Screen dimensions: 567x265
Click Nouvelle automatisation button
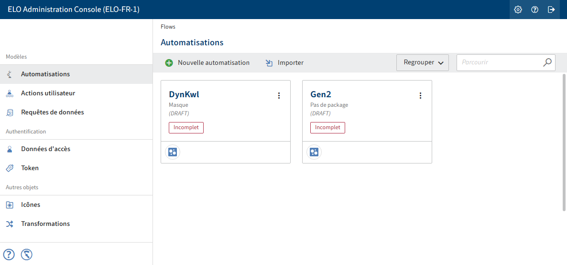click(x=207, y=63)
